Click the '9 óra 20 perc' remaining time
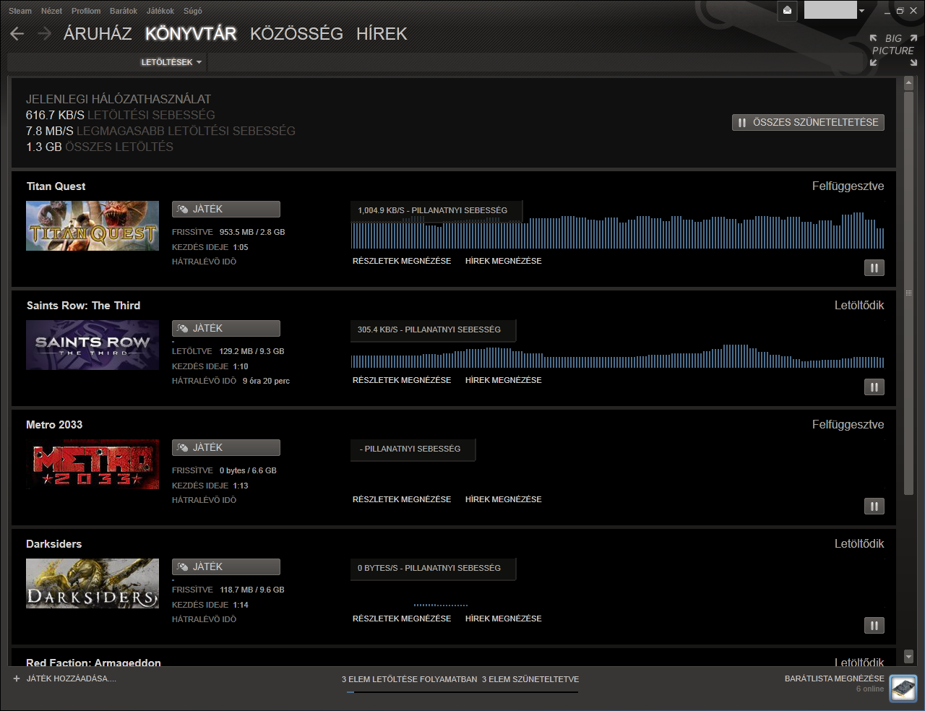Viewport: 925px width, 711px height. tap(266, 381)
